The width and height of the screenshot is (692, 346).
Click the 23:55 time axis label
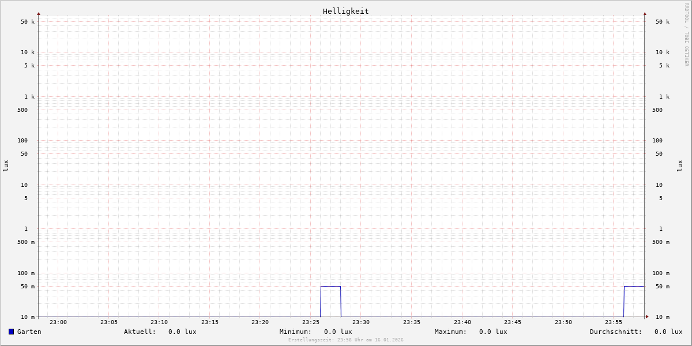point(614,322)
